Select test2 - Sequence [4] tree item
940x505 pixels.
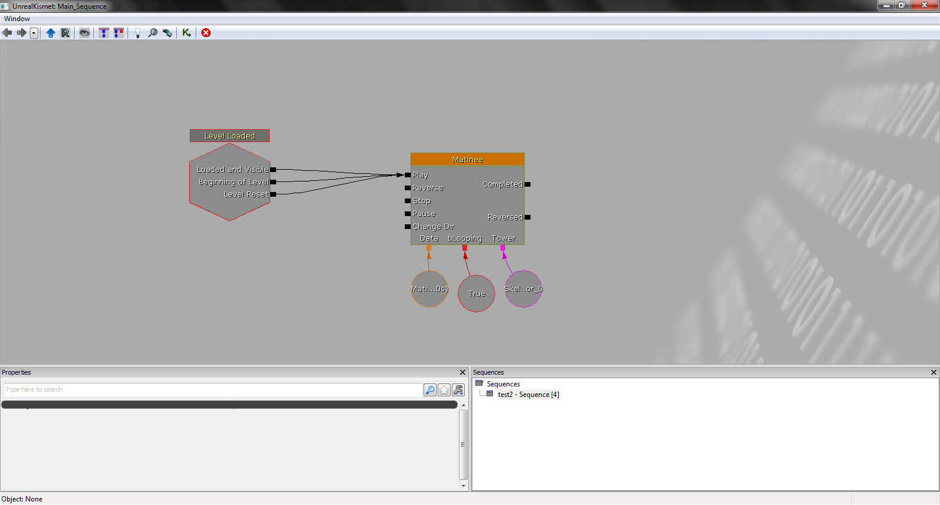point(528,395)
